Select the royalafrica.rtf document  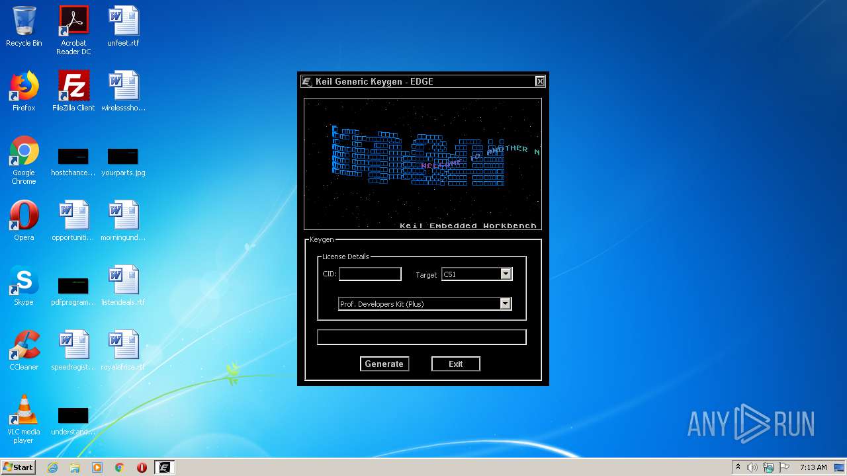[x=123, y=350]
